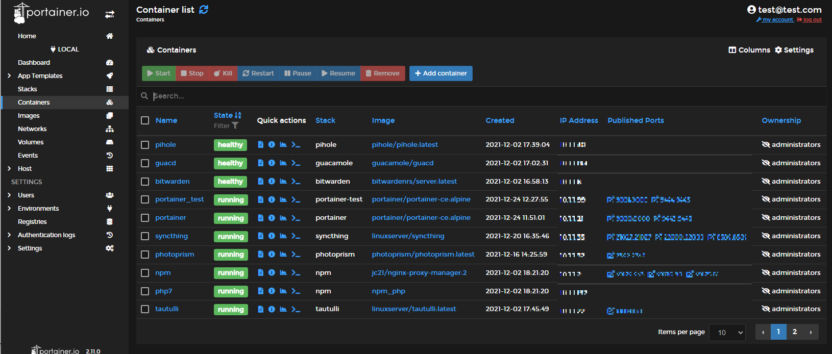Open the Columns selector

pyautogui.click(x=749, y=50)
